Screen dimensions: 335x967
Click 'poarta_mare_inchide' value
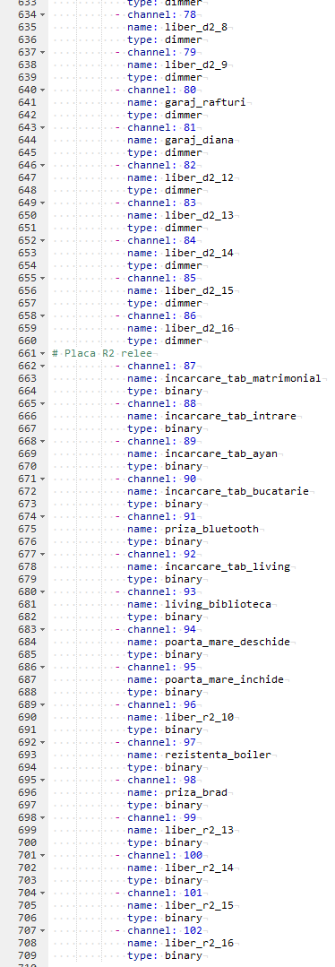point(225,679)
